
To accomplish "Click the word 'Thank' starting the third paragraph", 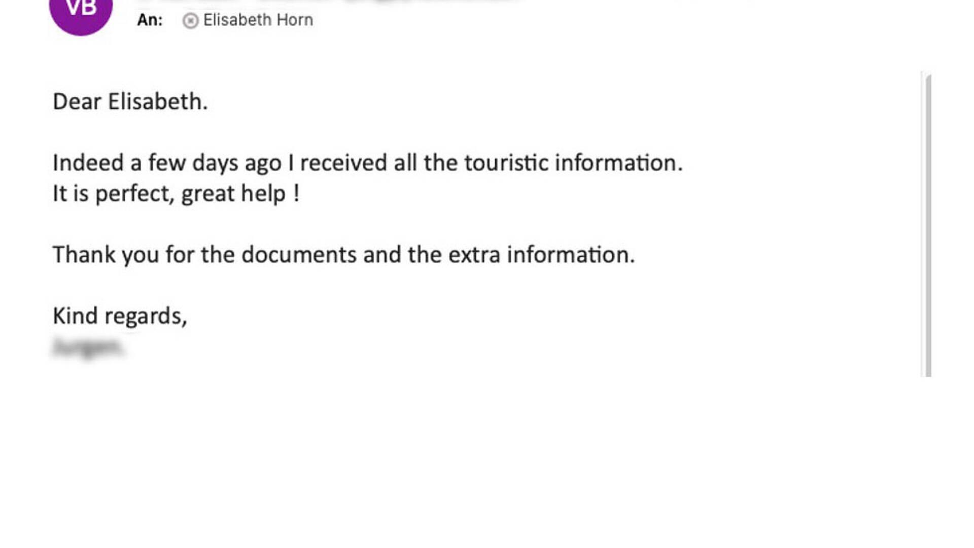I will point(84,255).
